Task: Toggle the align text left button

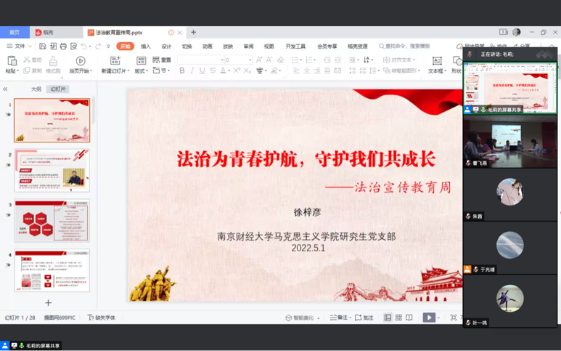Action: click(x=296, y=70)
